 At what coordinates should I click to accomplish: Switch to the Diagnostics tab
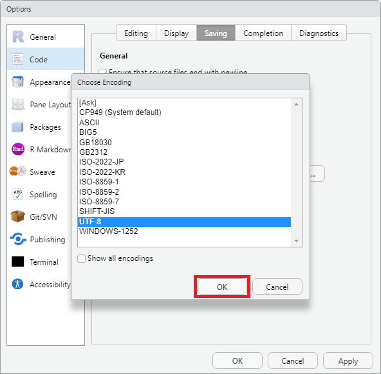tap(319, 33)
